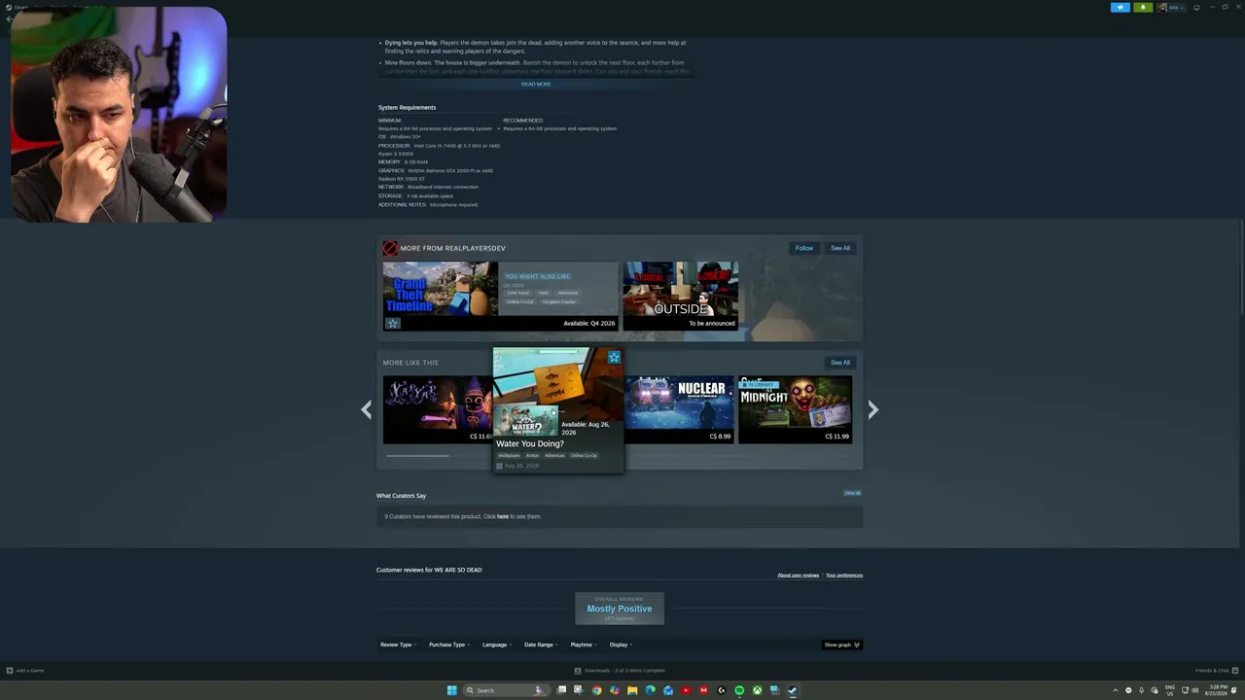View all curator reviews
Viewport: 1245px width, 700px height.
tap(852, 493)
